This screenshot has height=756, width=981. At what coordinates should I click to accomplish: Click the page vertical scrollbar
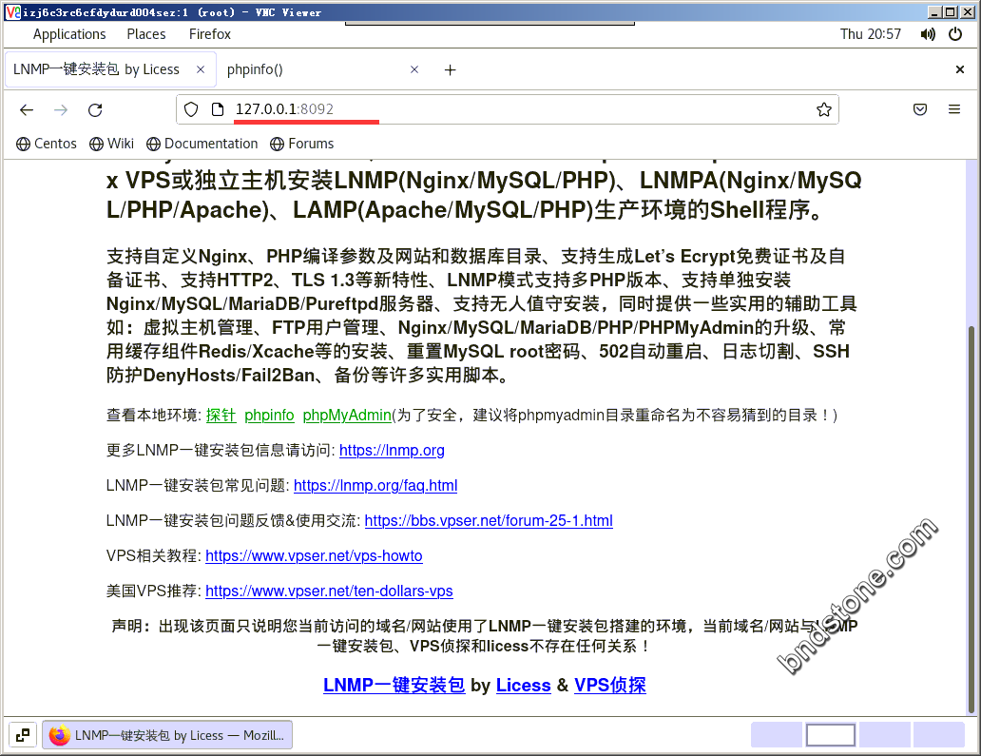click(971, 519)
